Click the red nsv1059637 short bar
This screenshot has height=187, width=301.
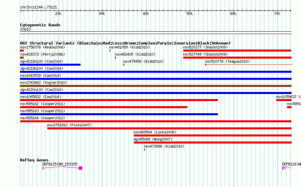click(x=284, y=100)
